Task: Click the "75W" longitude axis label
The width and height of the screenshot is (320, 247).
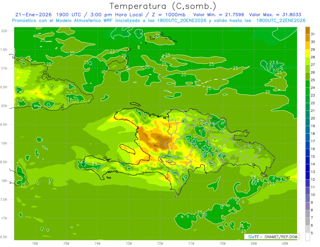Action: tap(66, 244)
